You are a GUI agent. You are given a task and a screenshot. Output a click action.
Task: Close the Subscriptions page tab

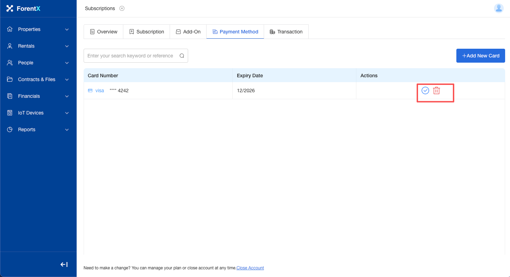[x=122, y=8]
